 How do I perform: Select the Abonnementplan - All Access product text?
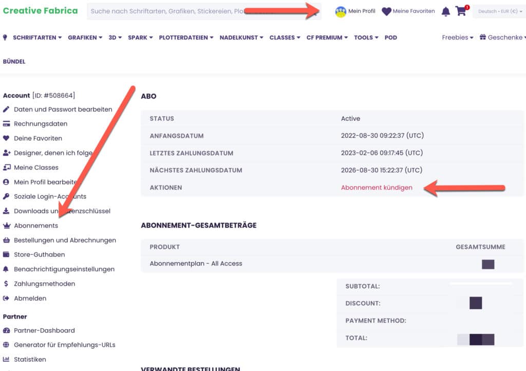click(x=196, y=264)
